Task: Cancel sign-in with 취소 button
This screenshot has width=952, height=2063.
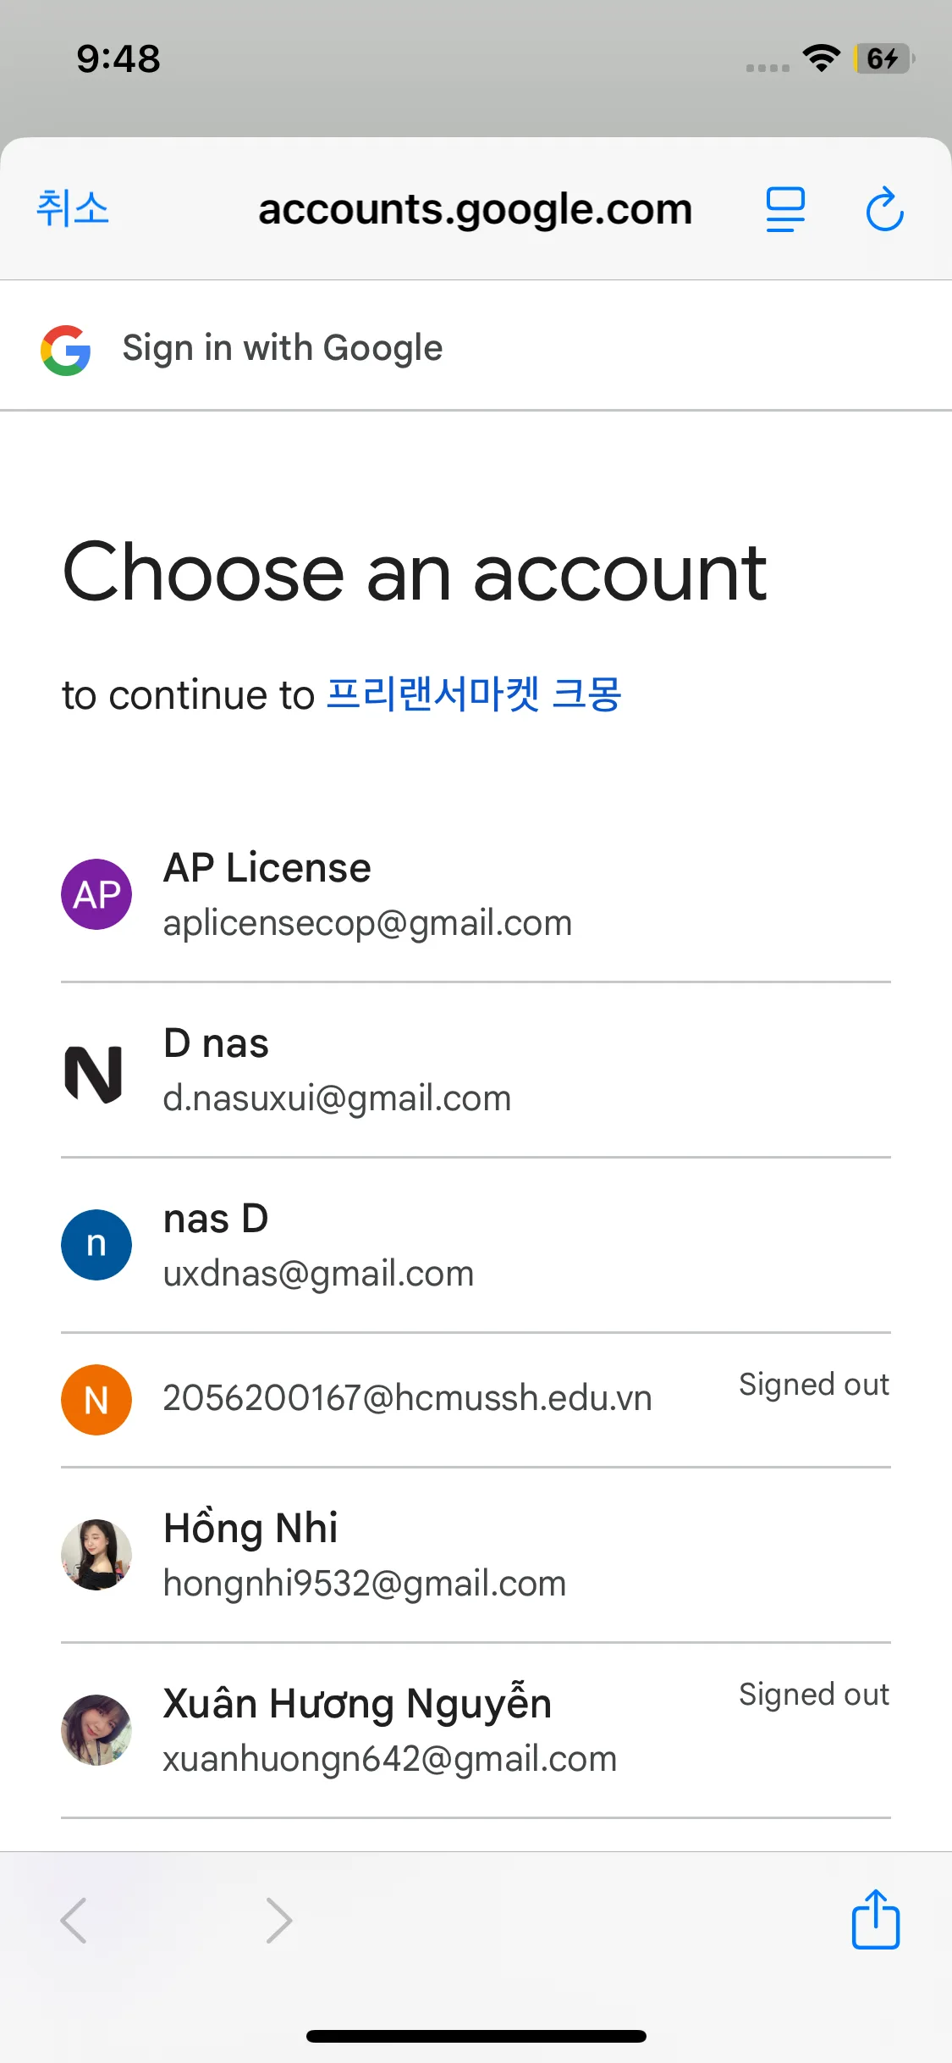Action: coord(73,208)
